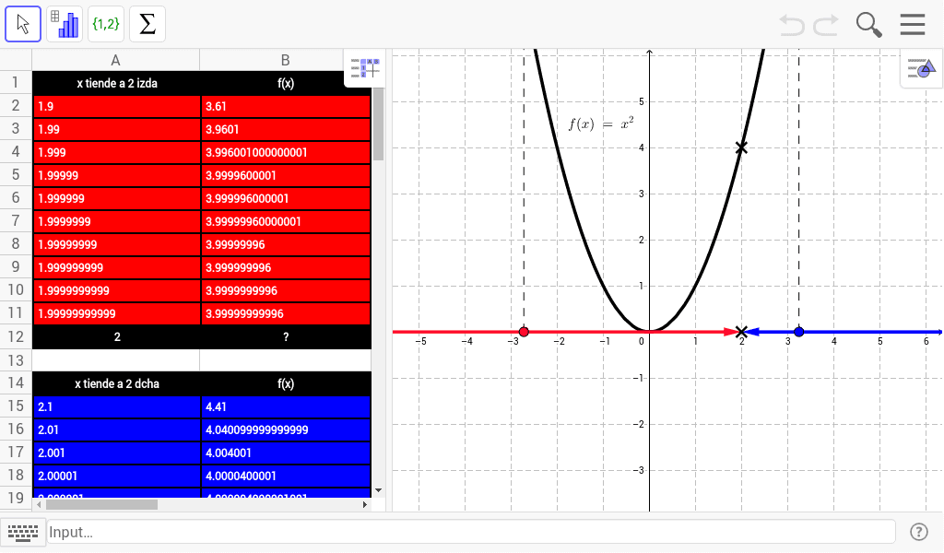Select the black cell containing 2
The height and width of the screenshot is (553, 944).
pos(117,337)
